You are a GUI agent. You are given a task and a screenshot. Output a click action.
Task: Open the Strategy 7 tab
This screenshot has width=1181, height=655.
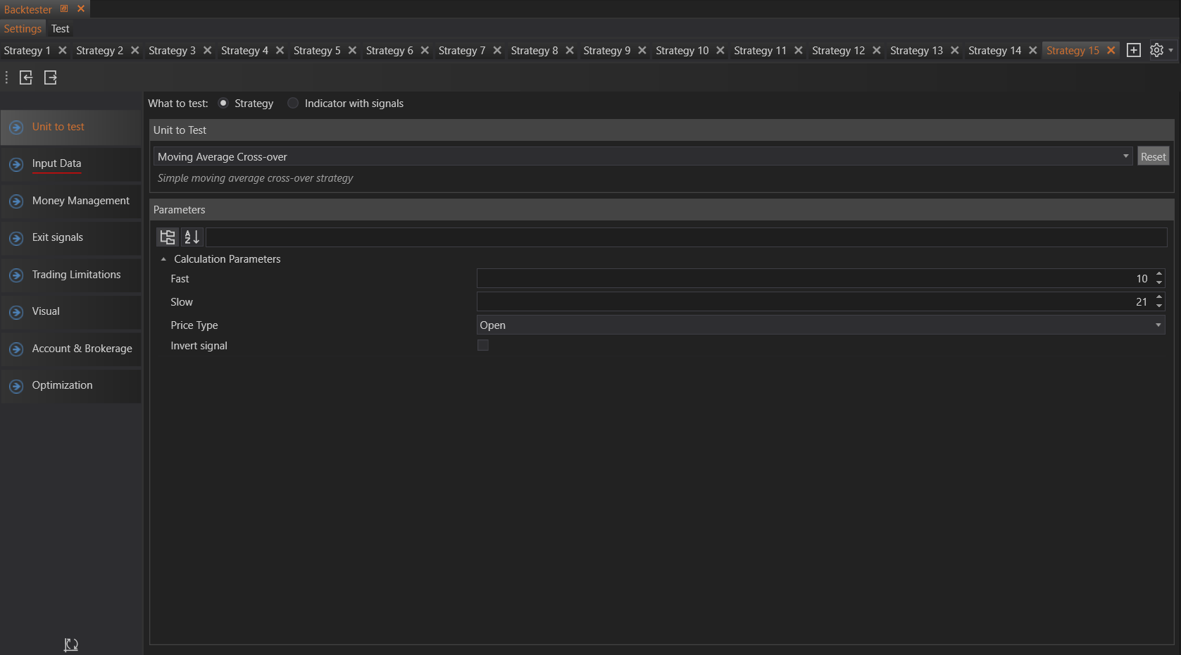461,51
